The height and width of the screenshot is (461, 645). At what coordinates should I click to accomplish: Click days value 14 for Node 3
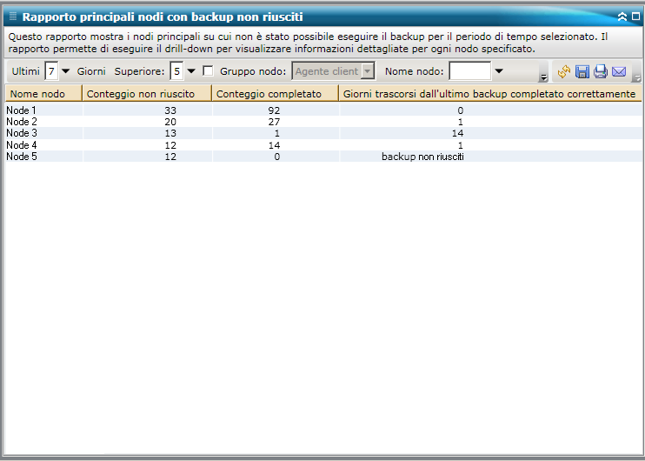(x=457, y=133)
